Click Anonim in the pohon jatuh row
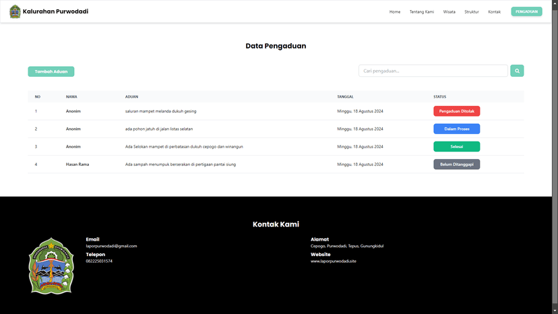This screenshot has height=314, width=558. [73, 129]
